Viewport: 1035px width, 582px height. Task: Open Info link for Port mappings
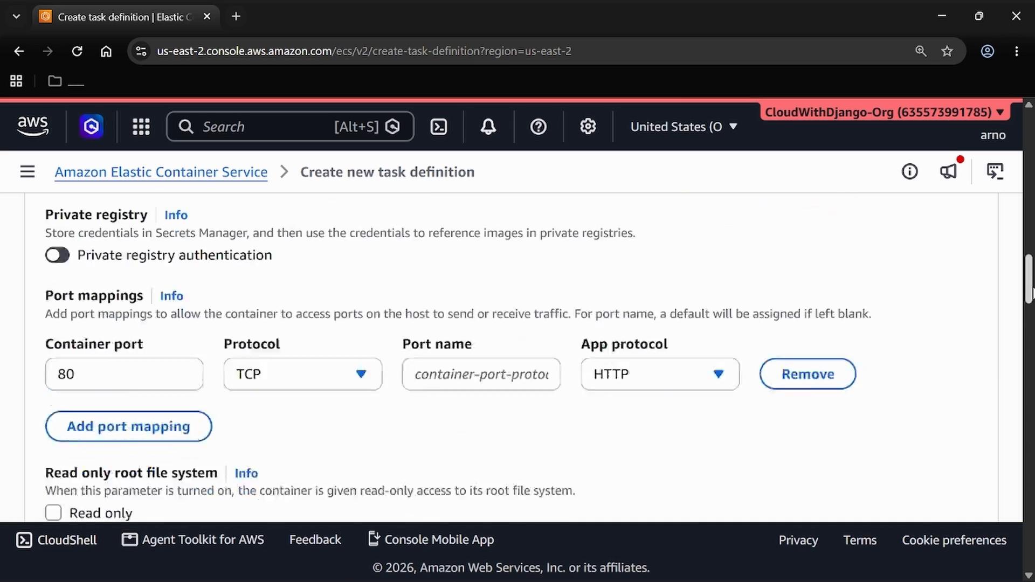point(171,296)
